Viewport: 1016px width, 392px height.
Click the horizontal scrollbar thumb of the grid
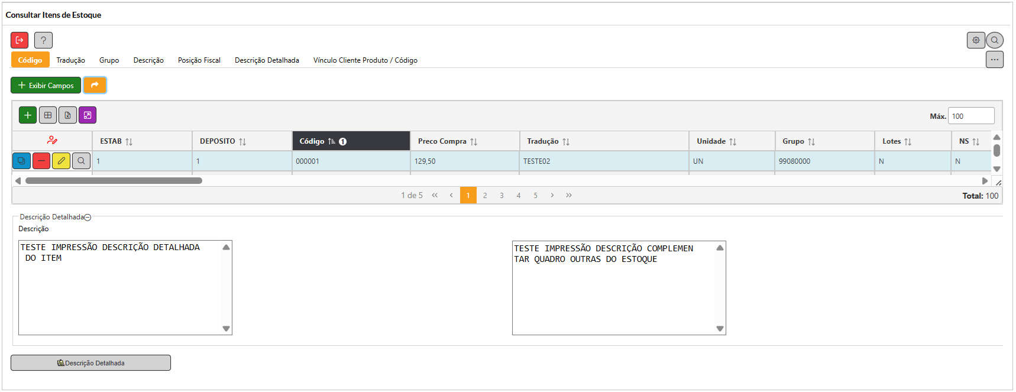point(114,181)
